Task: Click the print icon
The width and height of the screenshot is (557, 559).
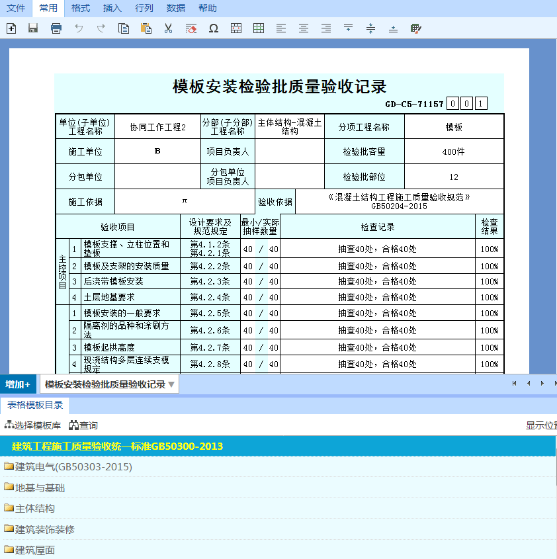Action: coord(56,28)
